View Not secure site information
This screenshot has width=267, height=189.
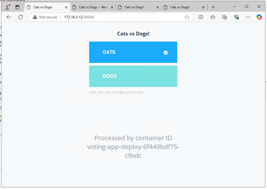(45, 17)
